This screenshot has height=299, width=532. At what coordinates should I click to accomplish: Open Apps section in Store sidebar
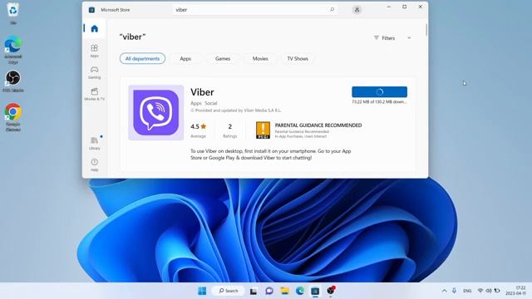[x=94, y=51]
